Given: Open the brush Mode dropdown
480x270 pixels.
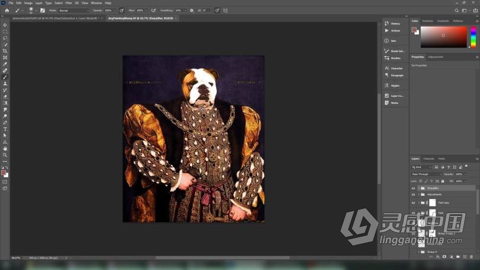Looking at the screenshot, I should 73,11.
